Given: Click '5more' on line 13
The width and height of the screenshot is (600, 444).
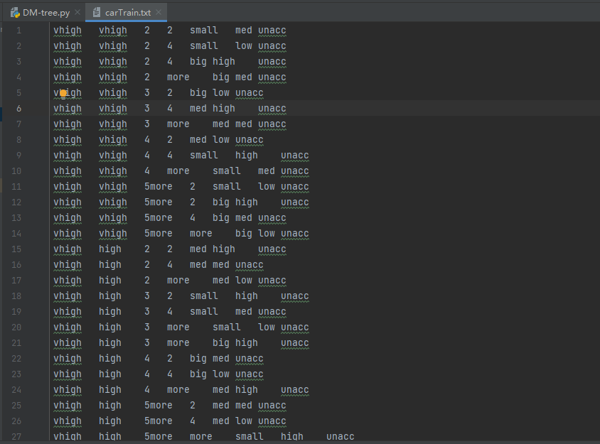Looking at the screenshot, I should tap(159, 218).
